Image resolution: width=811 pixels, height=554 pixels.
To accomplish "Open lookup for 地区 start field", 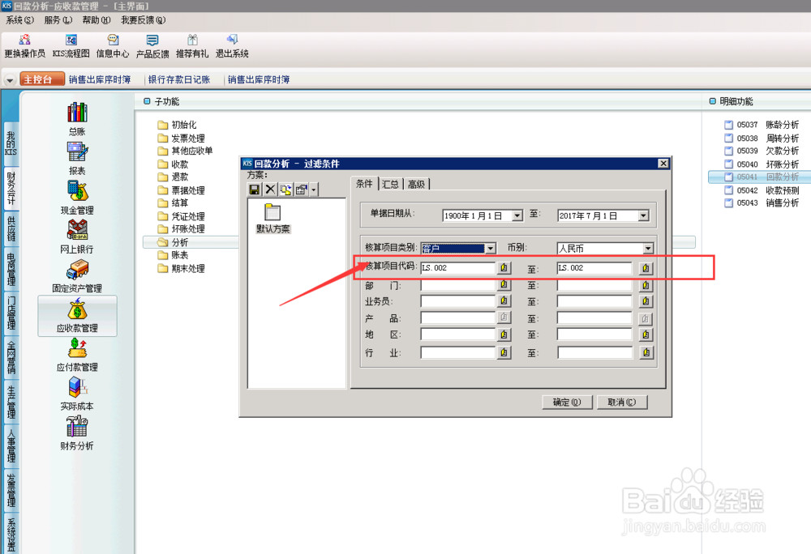I will point(504,335).
